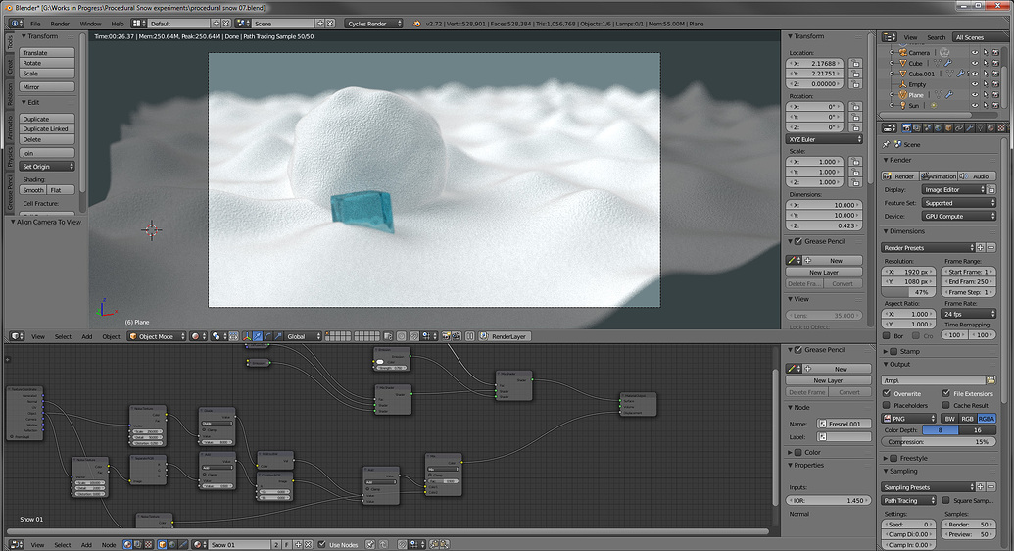The height and width of the screenshot is (551, 1014).
Task: Disable the Overwrite checkbox
Action: (887, 393)
